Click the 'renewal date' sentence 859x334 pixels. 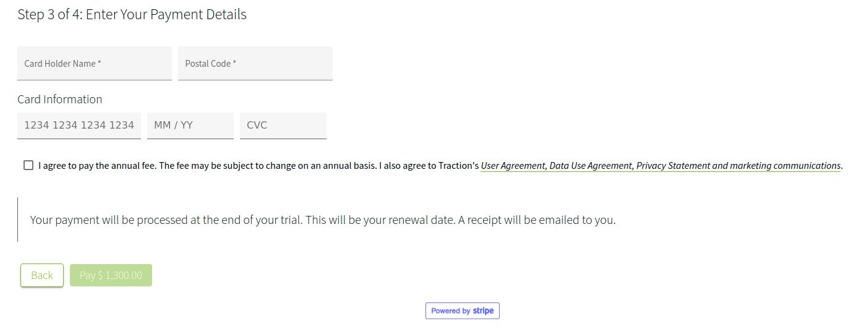[x=380, y=220]
